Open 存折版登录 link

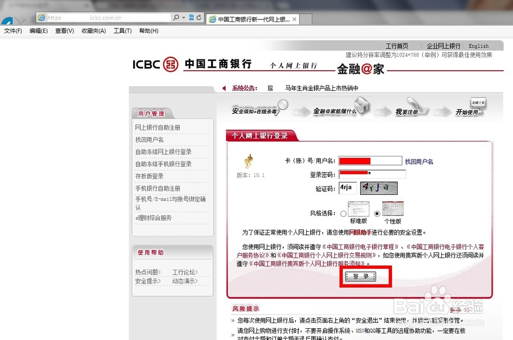point(149,176)
